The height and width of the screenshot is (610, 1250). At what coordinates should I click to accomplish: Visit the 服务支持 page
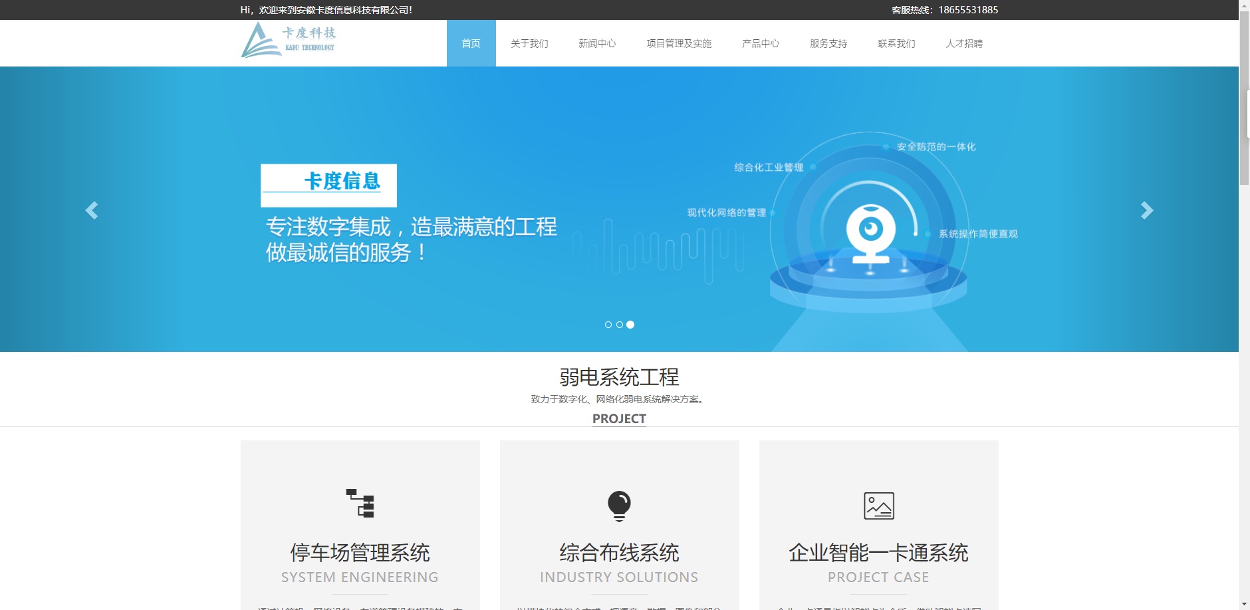pyautogui.click(x=828, y=43)
